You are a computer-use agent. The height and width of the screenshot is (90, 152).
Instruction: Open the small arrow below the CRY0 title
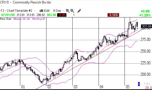pos(1,6)
